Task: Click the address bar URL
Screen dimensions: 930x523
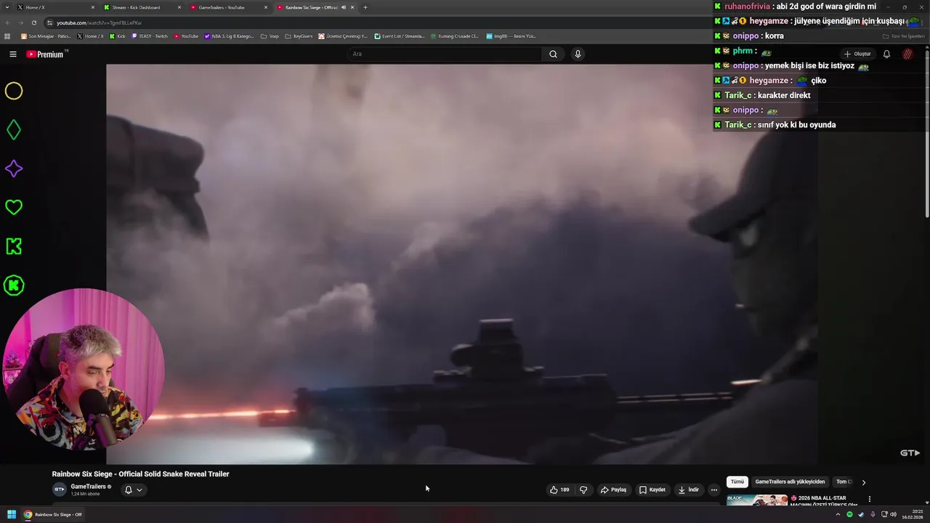Action: point(99,23)
